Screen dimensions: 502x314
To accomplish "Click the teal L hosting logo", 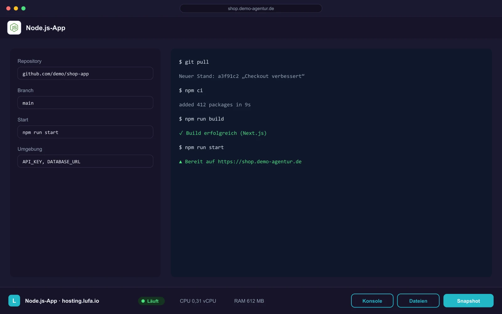I will [x=14, y=301].
